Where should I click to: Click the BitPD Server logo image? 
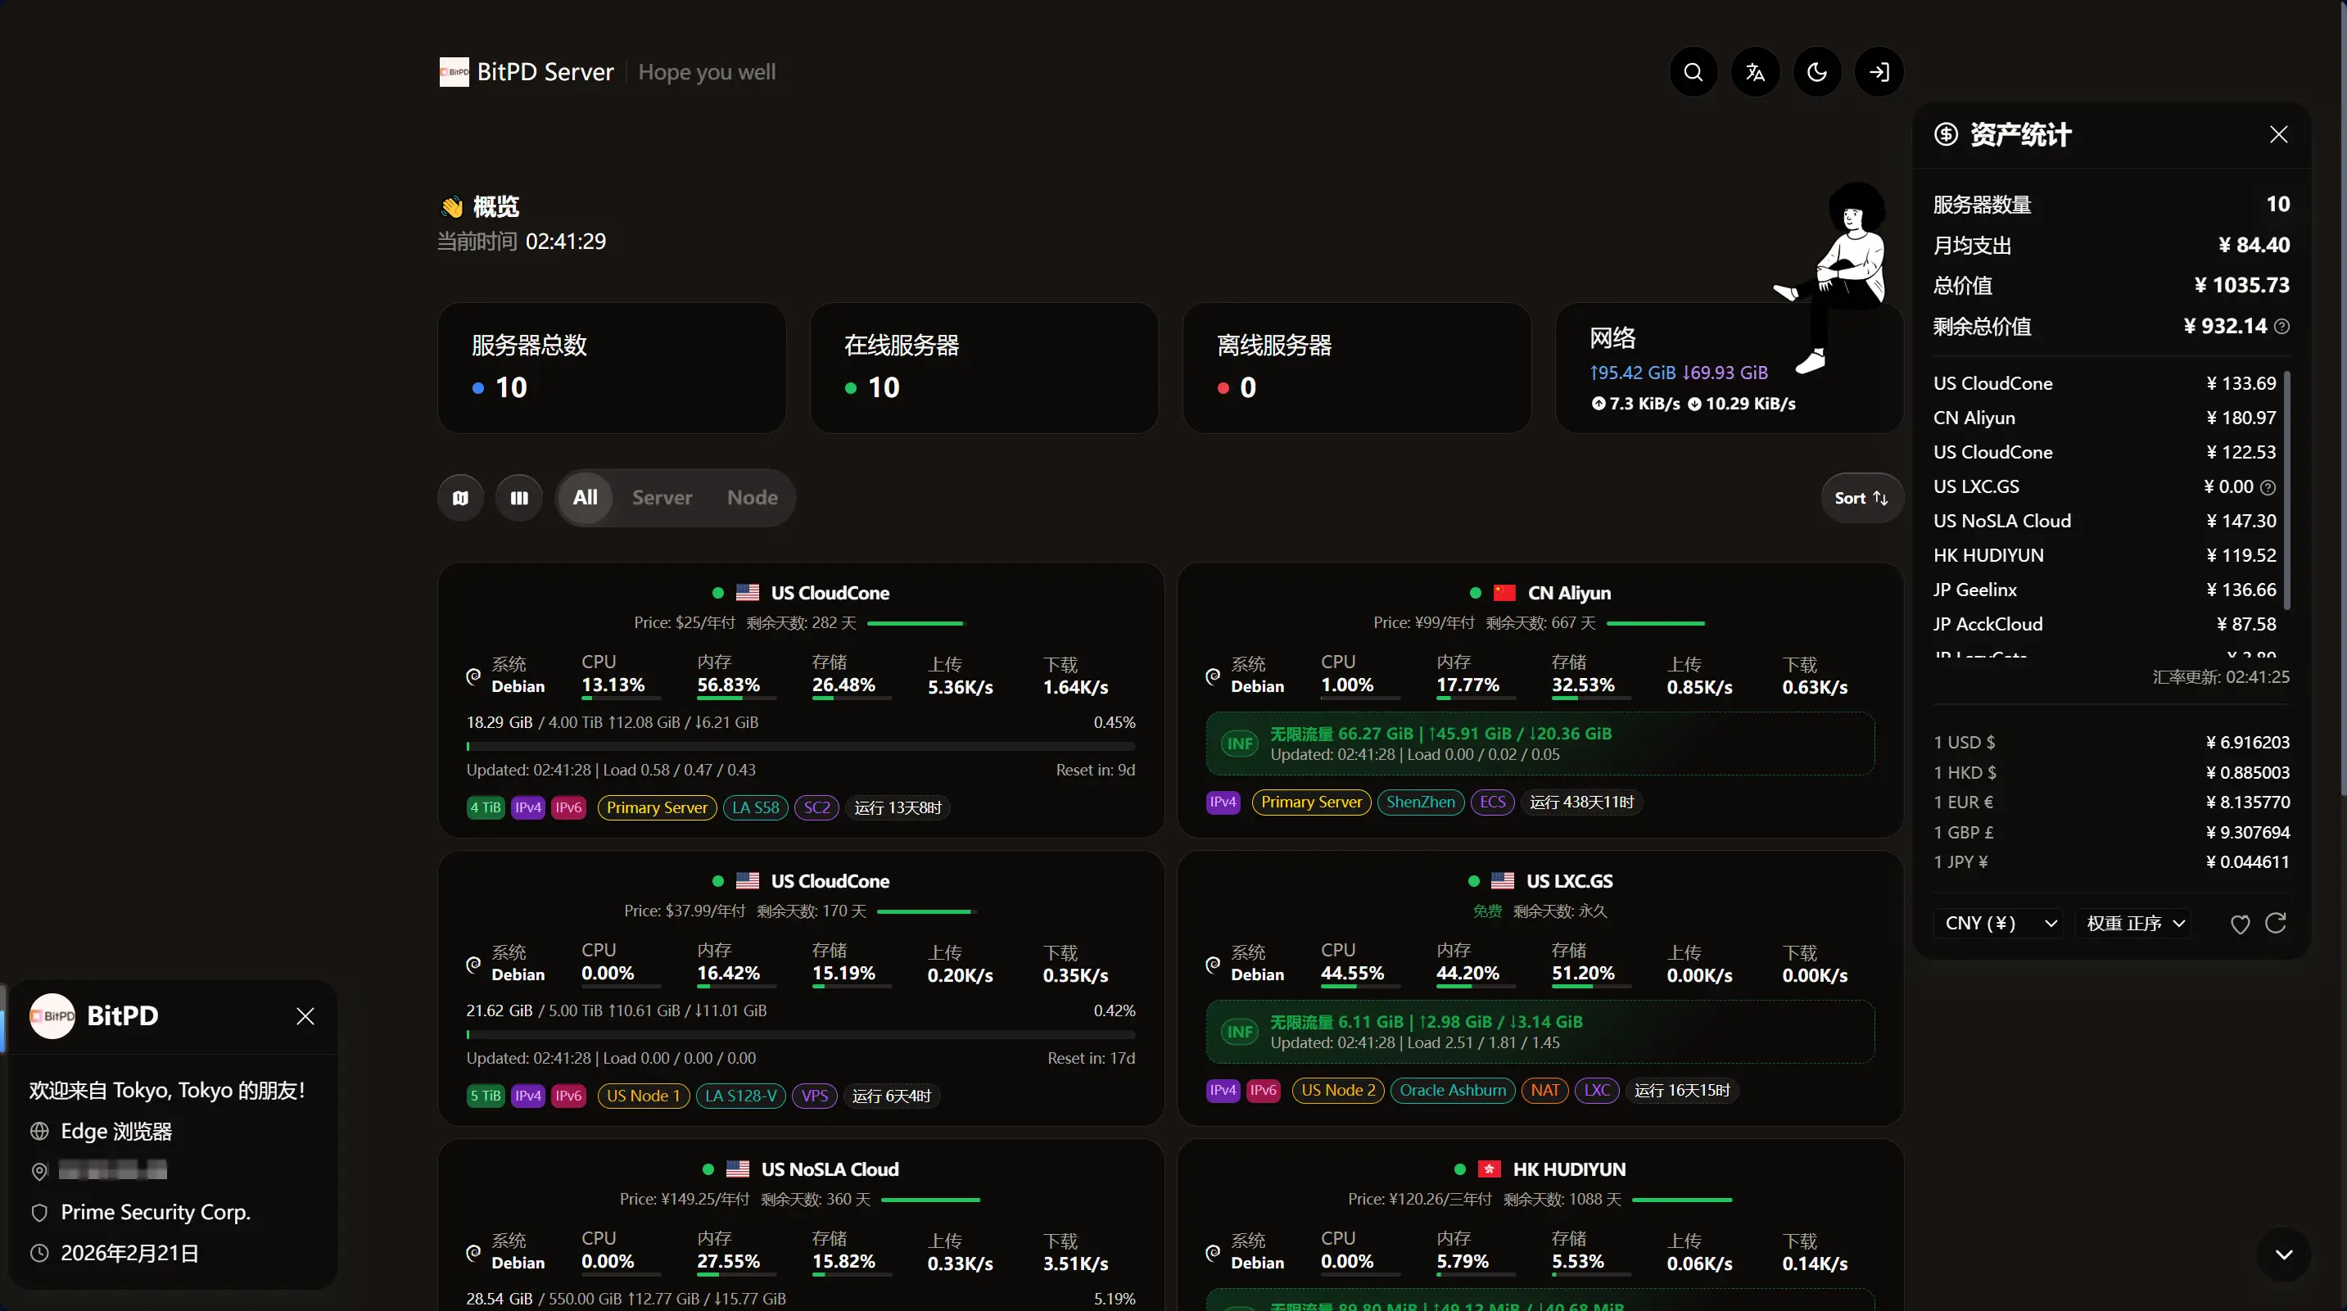454,72
